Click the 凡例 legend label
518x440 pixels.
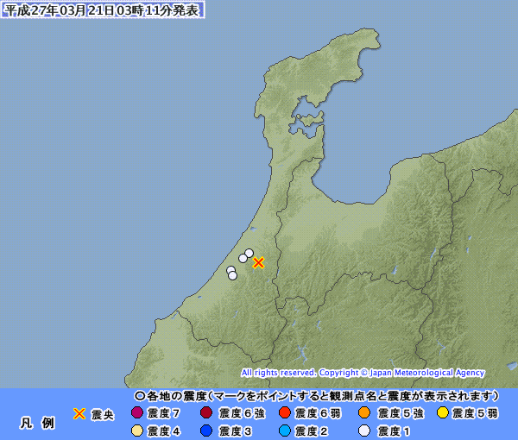click(x=37, y=423)
